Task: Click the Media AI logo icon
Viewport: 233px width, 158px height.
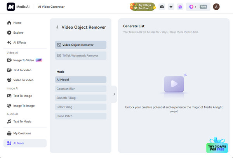Action: click(11, 7)
